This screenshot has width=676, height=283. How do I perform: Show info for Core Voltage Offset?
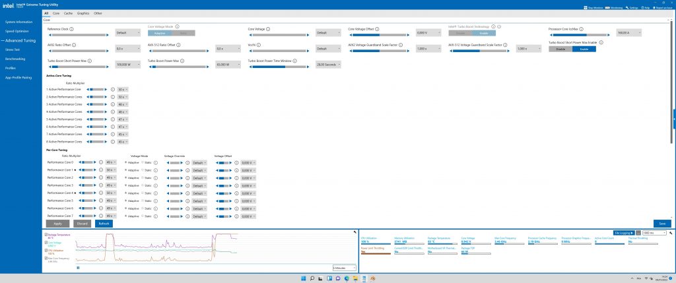pyautogui.click(x=376, y=29)
